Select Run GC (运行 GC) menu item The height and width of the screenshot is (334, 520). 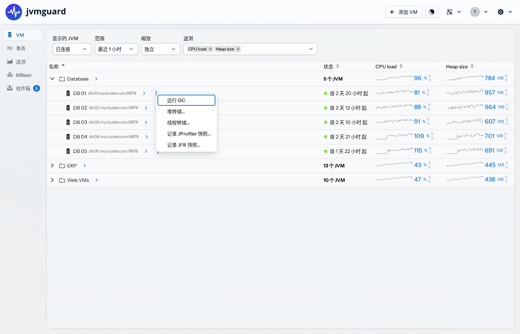click(x=186, y=100)
